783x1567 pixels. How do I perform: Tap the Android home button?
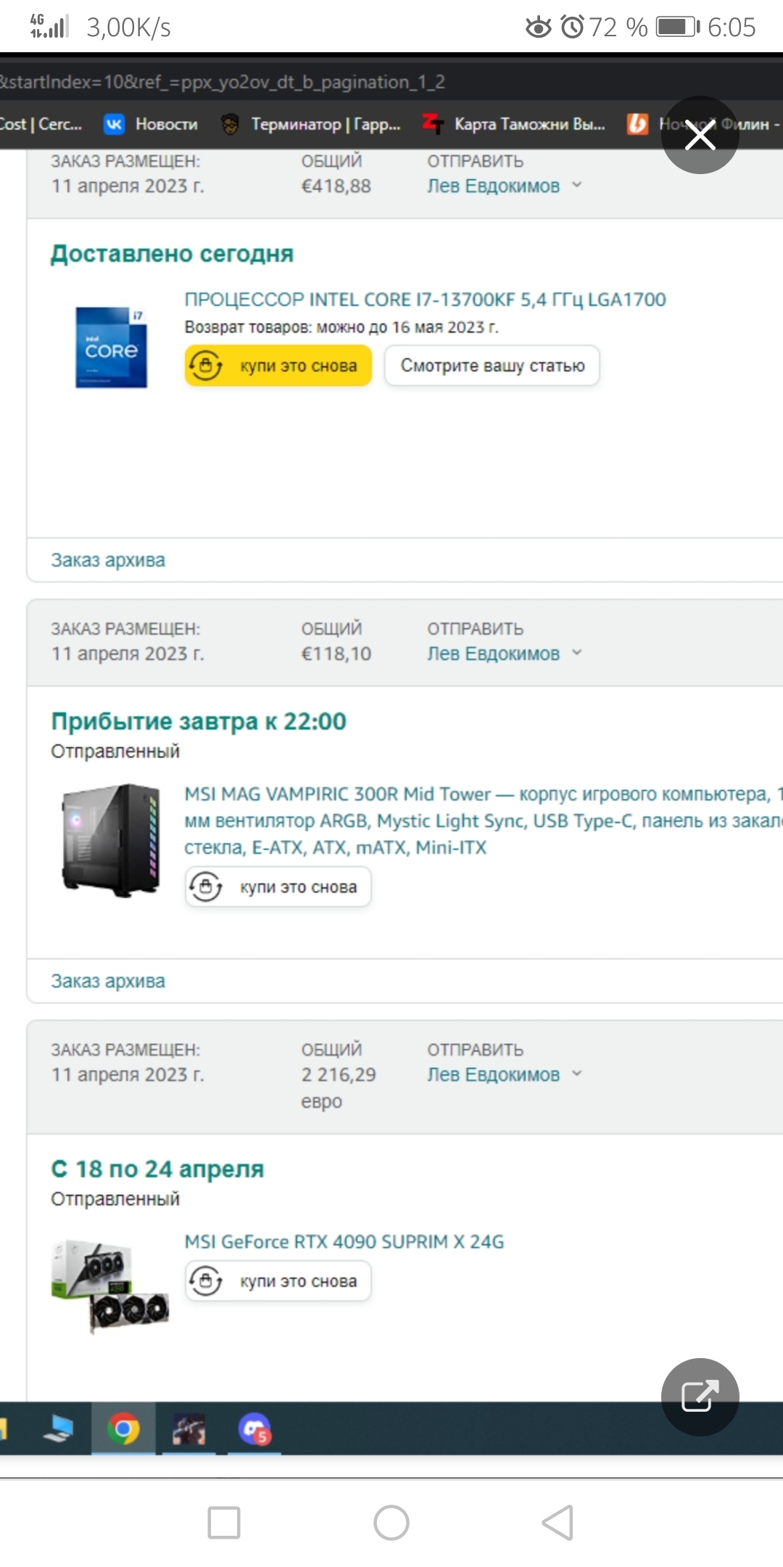tap(391, 1522)
